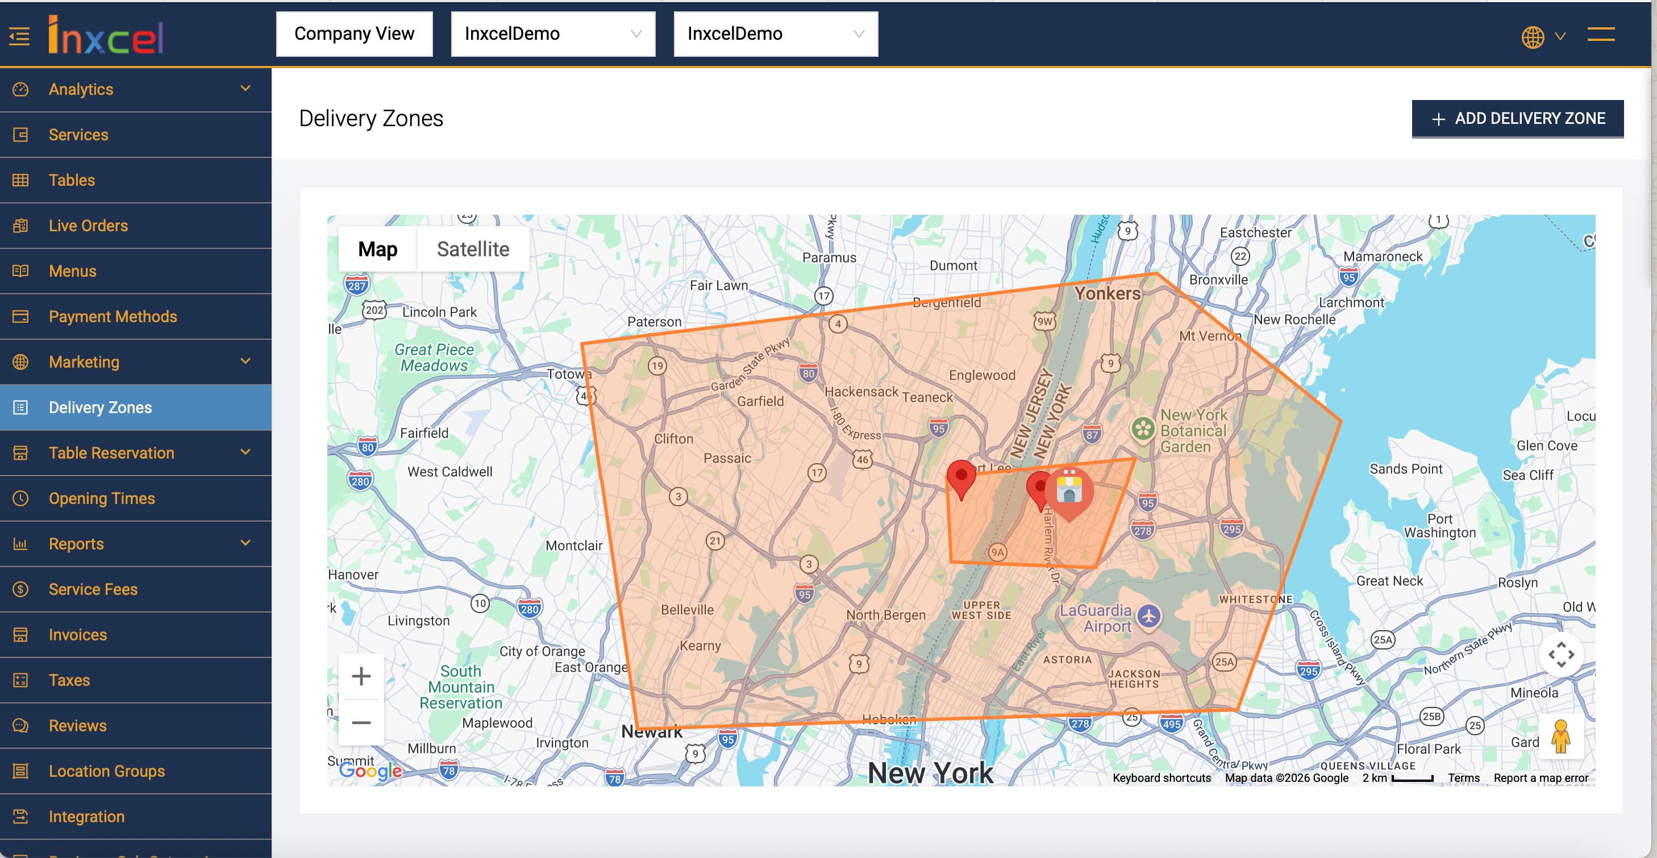
Task: Click the map camera controls icon
Action: coord(1561,655)
